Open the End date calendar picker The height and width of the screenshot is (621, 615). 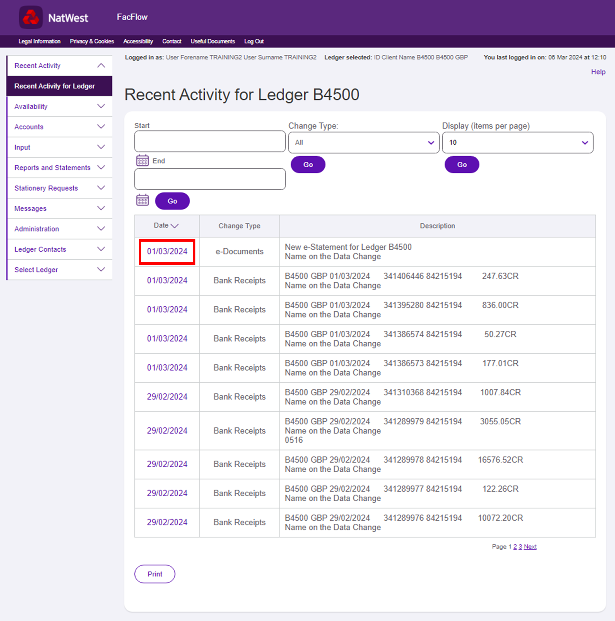[142, 200]
